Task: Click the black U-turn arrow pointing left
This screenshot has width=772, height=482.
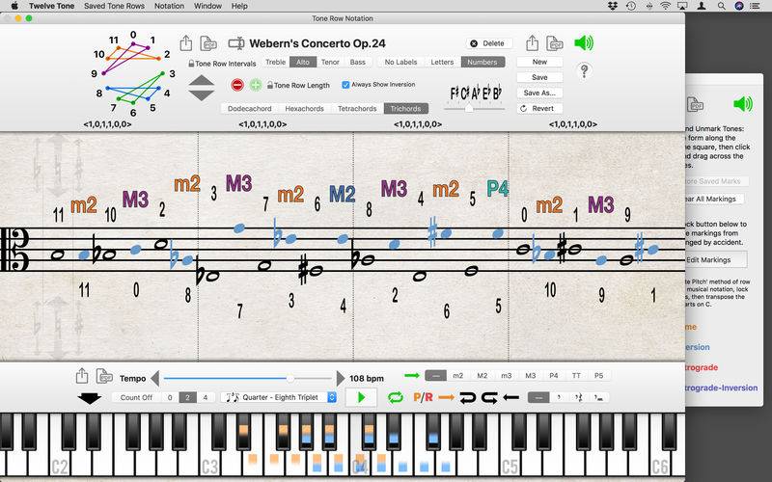Action: [468, 397]
